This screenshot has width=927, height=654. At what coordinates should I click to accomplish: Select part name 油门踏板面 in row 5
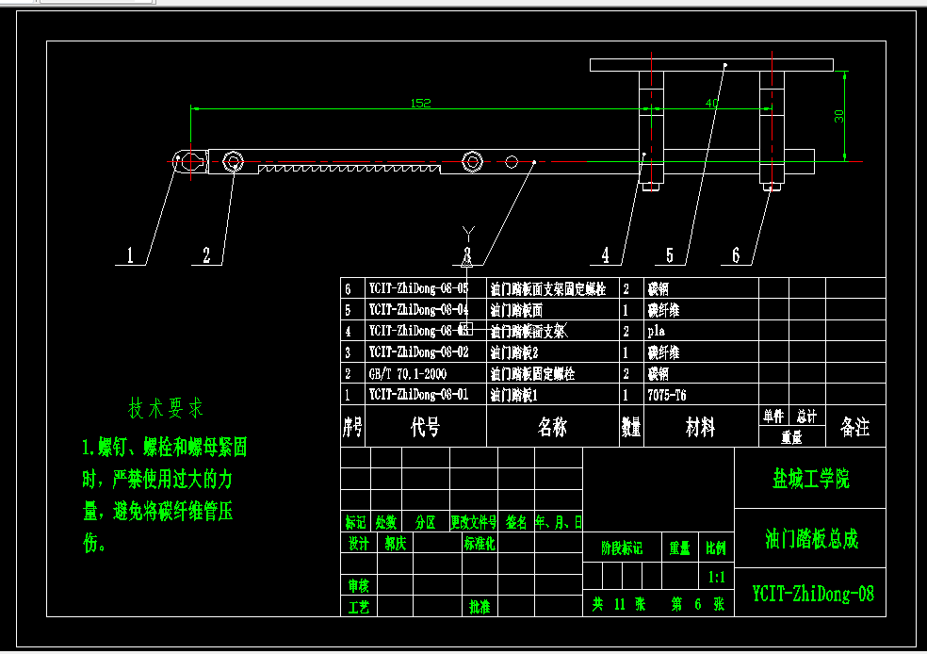pyautogui.click(x=516, y=309)
